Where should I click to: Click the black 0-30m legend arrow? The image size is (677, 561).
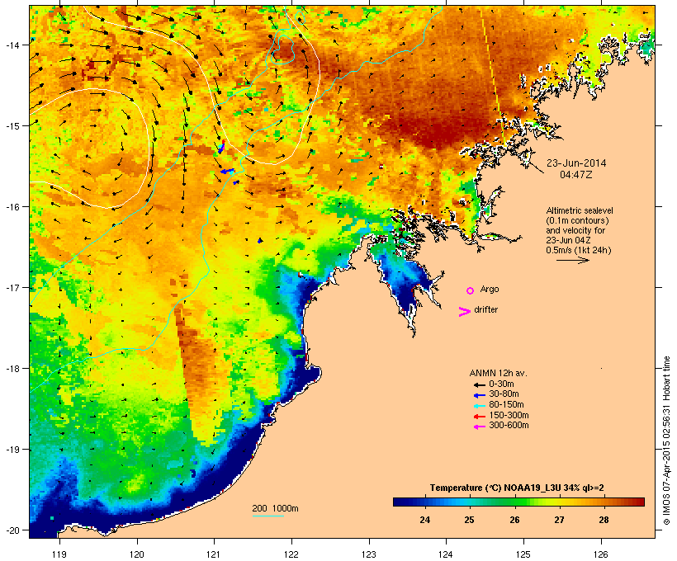pyautogui.click(x=479, y=385)
